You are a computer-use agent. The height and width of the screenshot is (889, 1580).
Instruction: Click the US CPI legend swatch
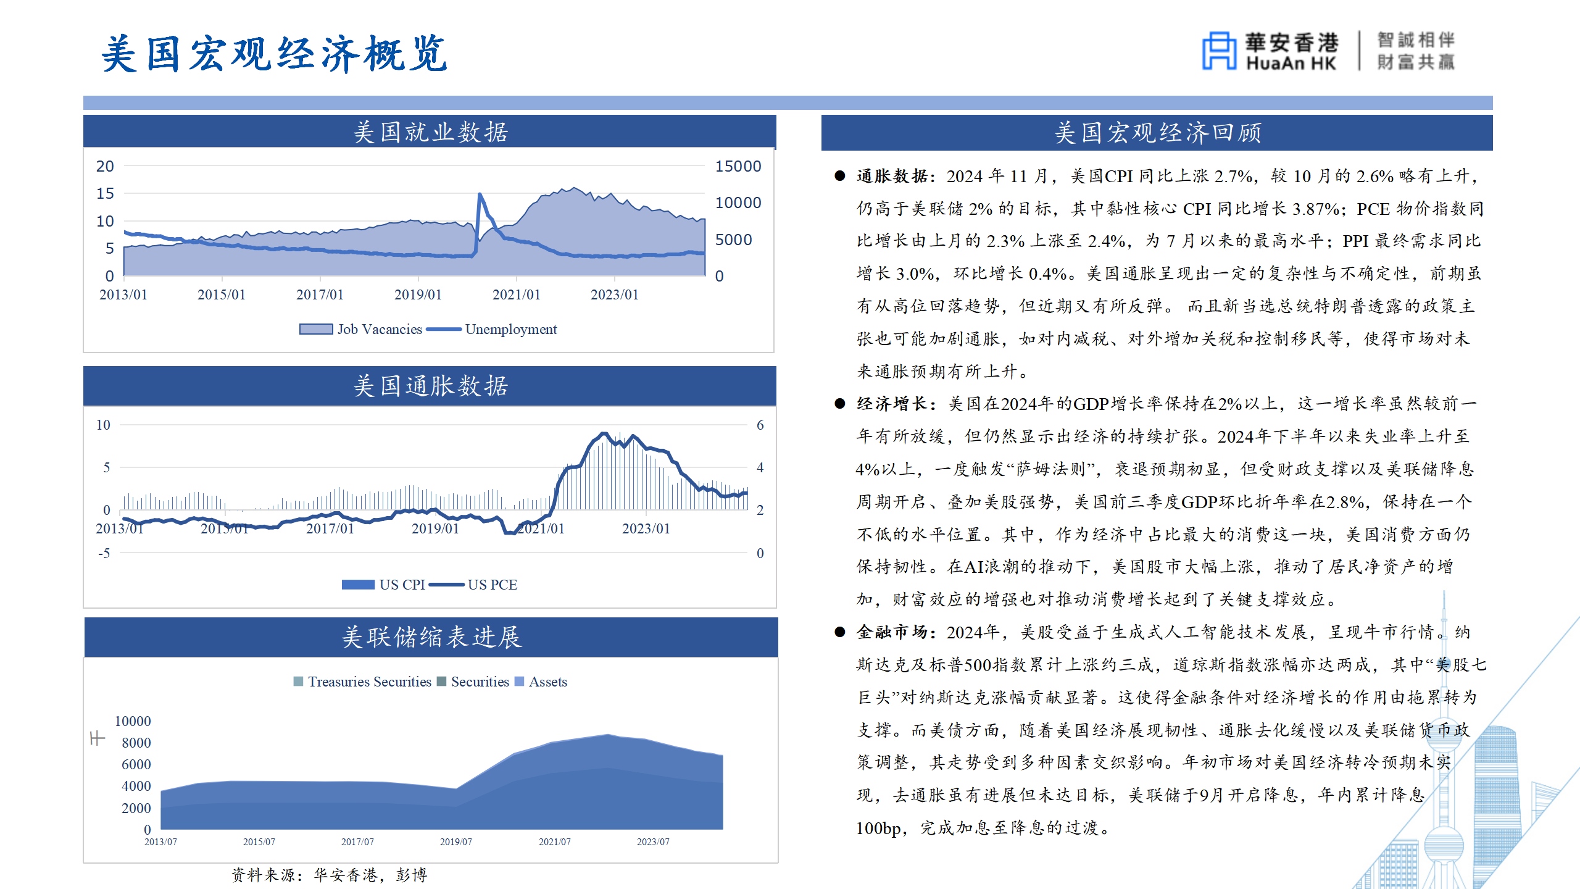click(358, 585)
